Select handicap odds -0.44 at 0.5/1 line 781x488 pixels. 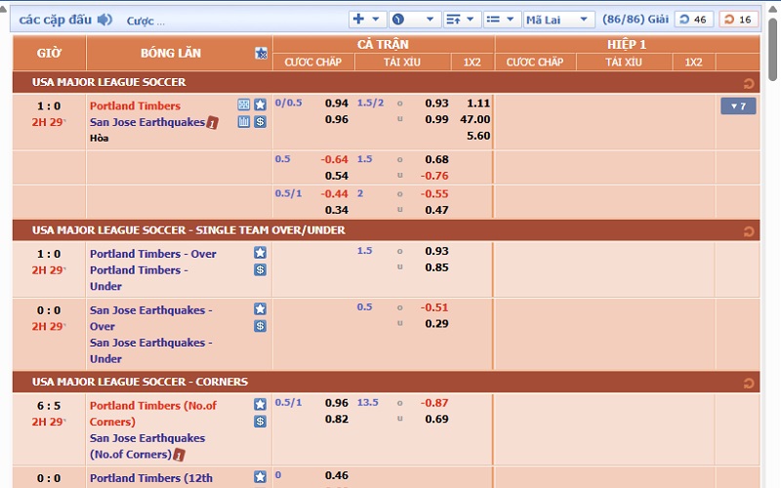334,193
